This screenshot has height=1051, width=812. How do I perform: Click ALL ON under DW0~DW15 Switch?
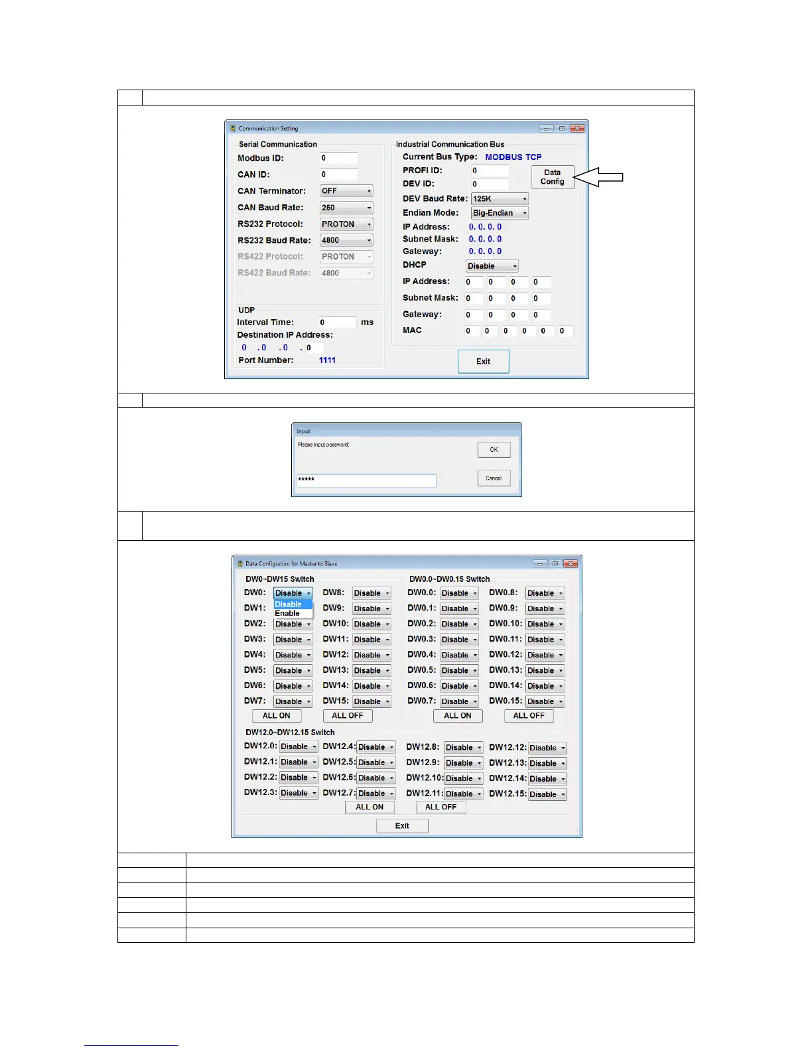tap(277, 716)
